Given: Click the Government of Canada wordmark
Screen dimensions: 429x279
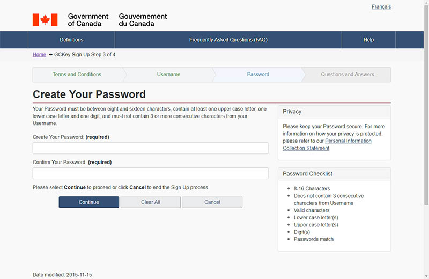Looking at the screenshot, I should [117, 20].
